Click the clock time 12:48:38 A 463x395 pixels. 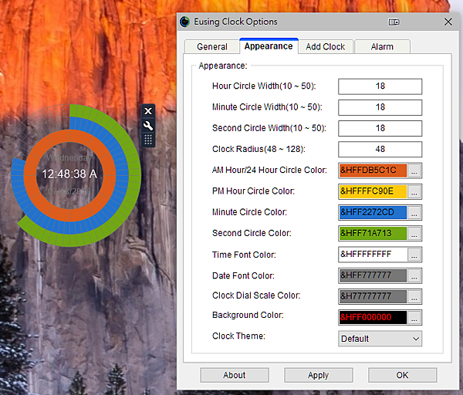click(69, 174)
